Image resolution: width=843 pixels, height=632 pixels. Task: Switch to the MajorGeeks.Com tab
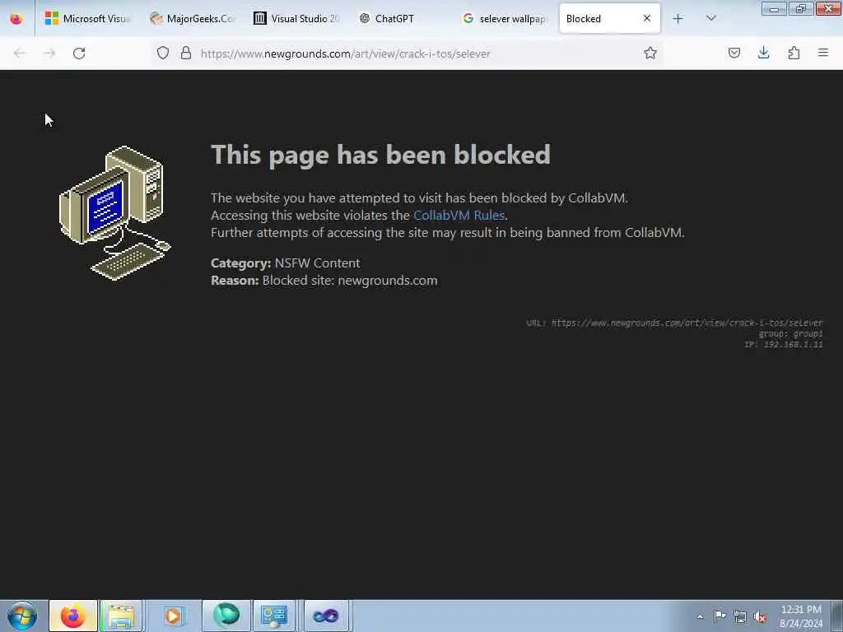pos(192,19)
